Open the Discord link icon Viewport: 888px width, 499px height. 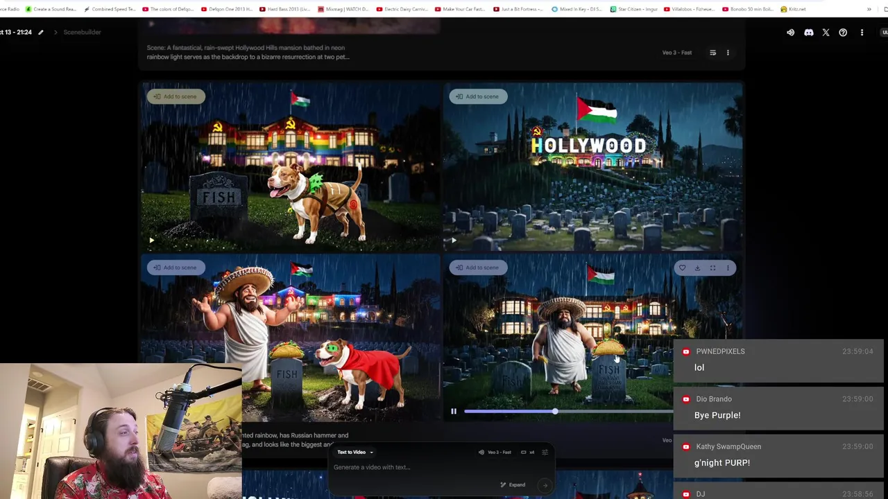808,33
